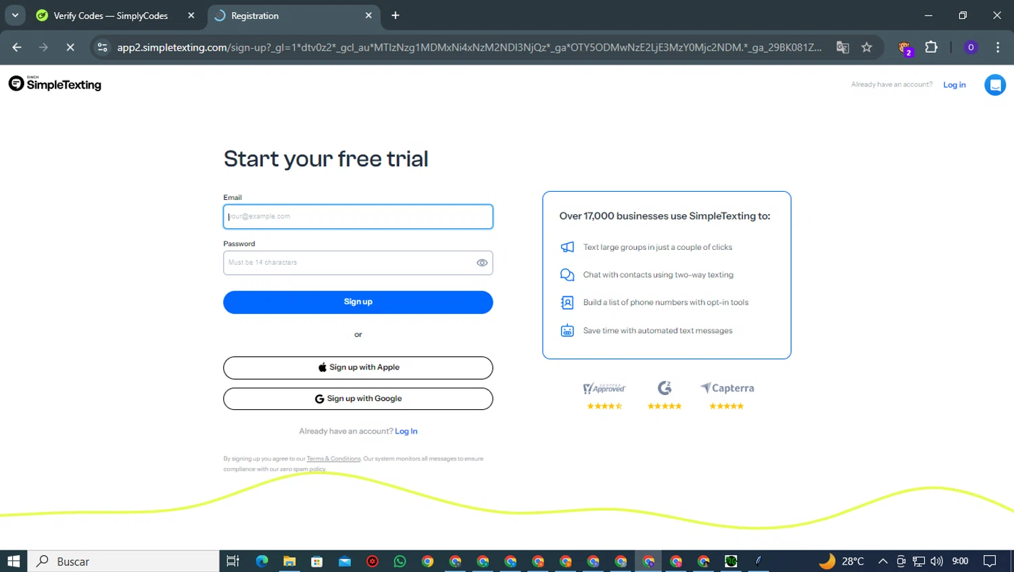Open WhatsApp from taskbar
1014x572 pixels.
point(400,561)
